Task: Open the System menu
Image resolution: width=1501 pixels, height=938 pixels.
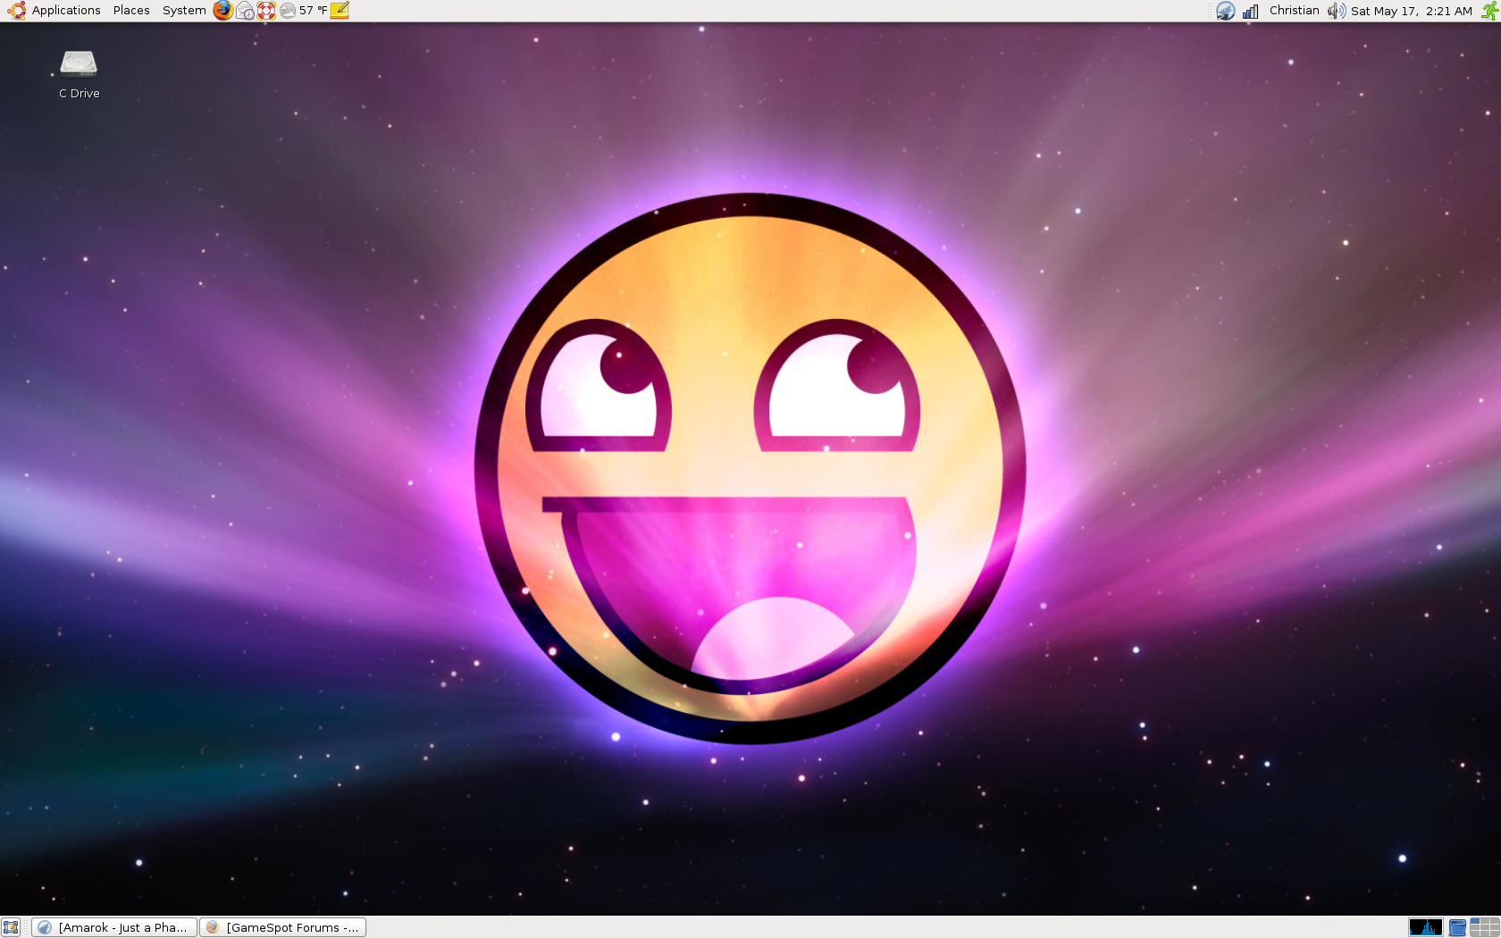Action: (184, 11)
